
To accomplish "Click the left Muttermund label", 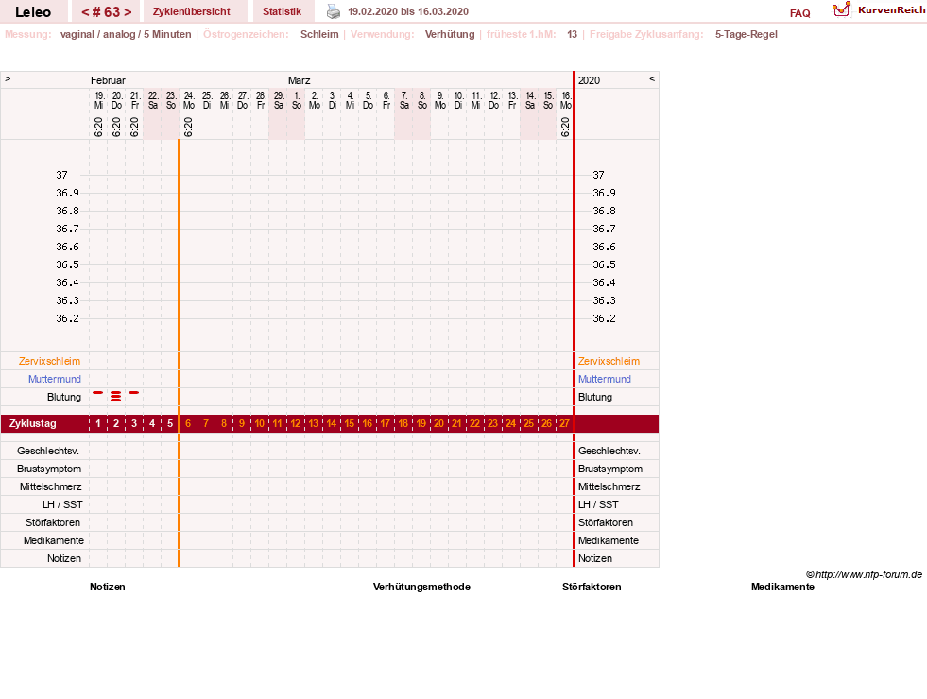I will coord(55,379).
